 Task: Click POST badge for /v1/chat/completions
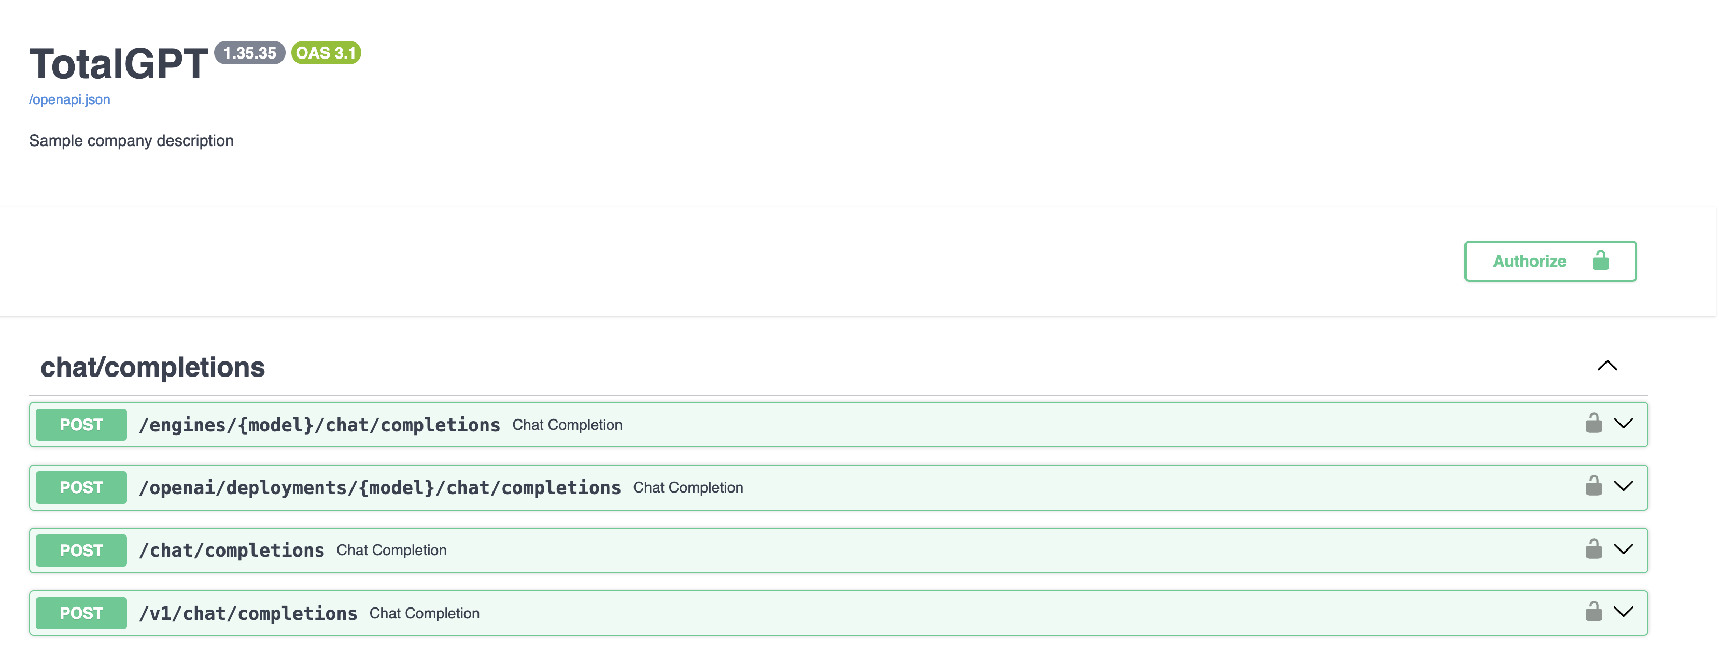click(81, 613)
